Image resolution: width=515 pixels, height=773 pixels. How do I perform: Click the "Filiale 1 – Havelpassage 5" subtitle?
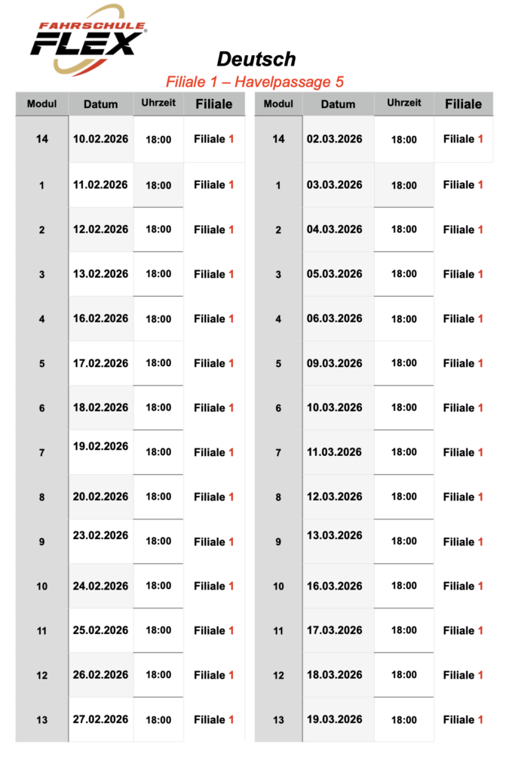pyautogui.click(x=255, y=82)
